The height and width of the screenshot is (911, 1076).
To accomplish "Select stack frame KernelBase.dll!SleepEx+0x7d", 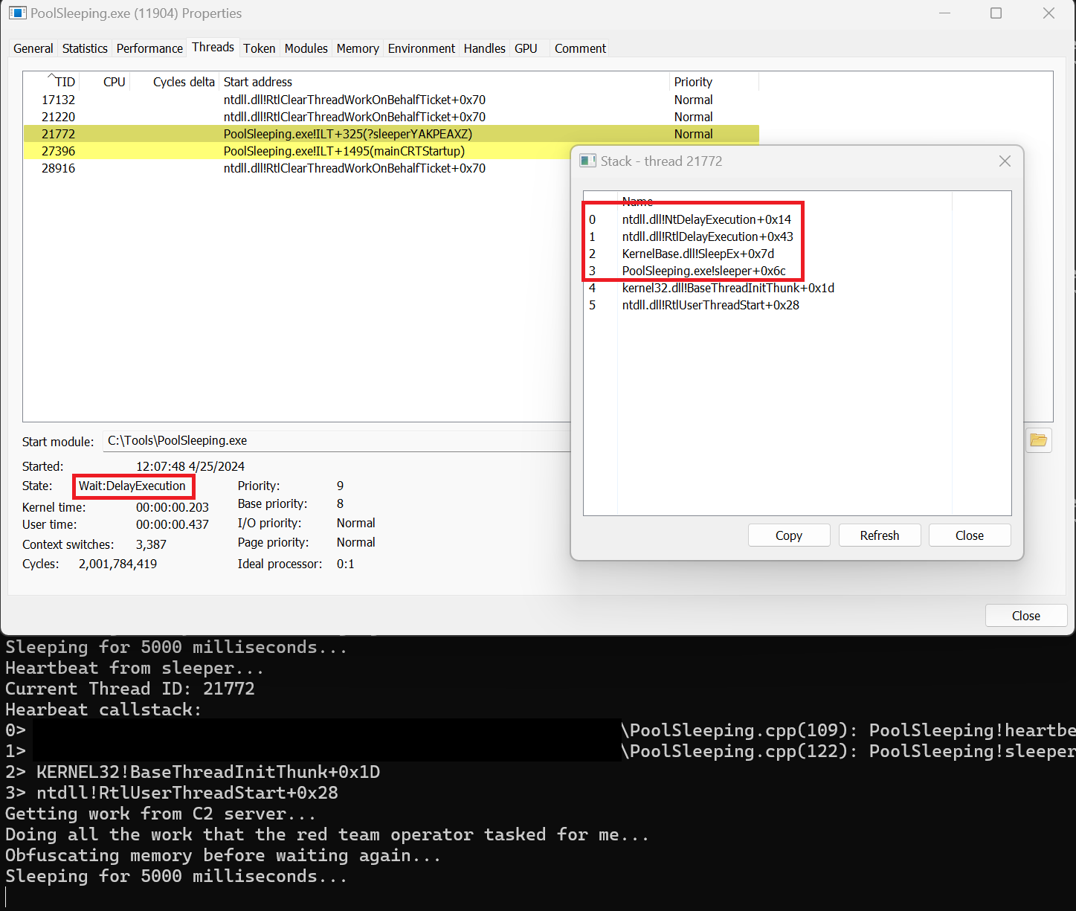I will tap(698, 254).
